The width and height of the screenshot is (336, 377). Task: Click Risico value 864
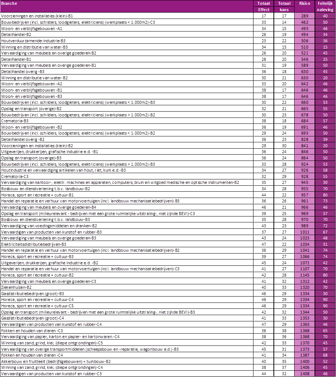click(305, 158)
